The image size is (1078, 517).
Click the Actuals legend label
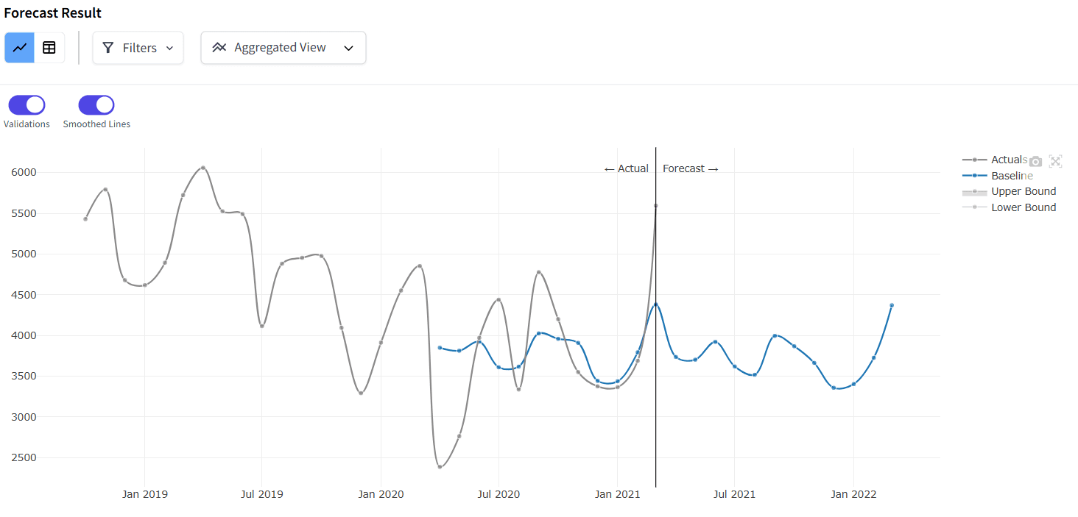[x=1008, y=160]
